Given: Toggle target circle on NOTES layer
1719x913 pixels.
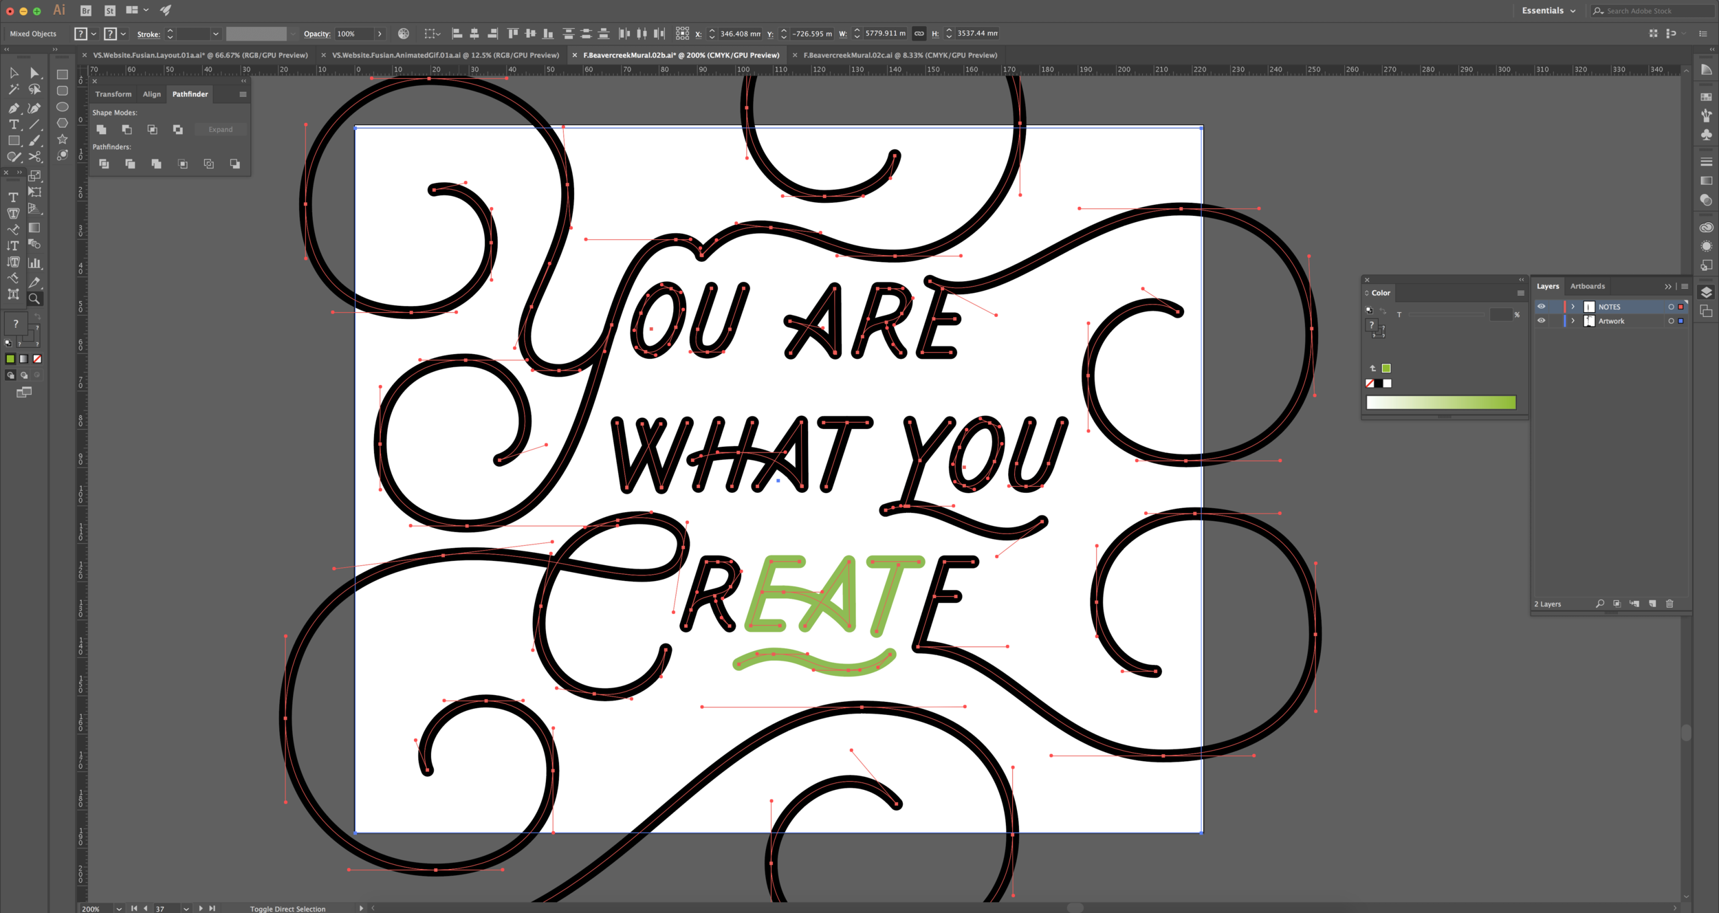Looking at the screenshot, I should coord(1671,307).
